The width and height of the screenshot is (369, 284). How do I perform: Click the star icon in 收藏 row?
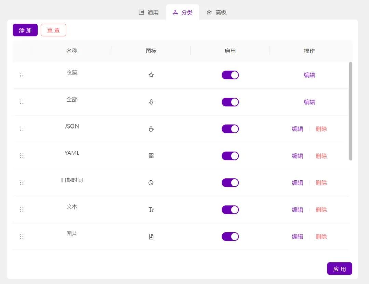coord(151,75)
